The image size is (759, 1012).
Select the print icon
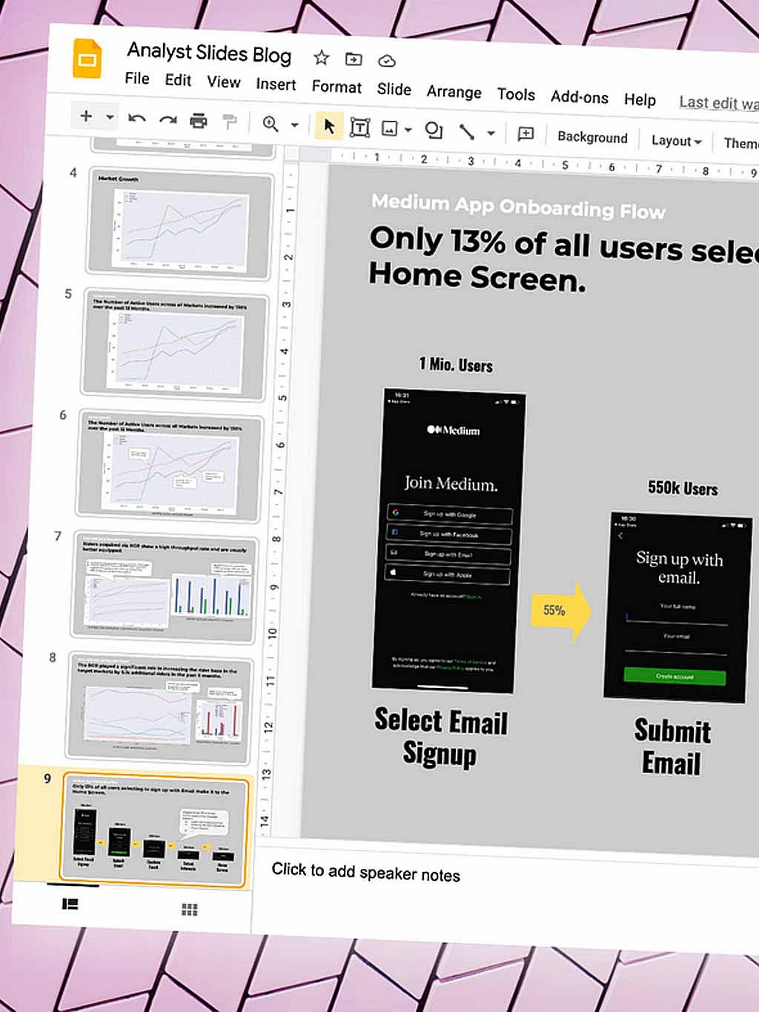[x=198, y=119]
